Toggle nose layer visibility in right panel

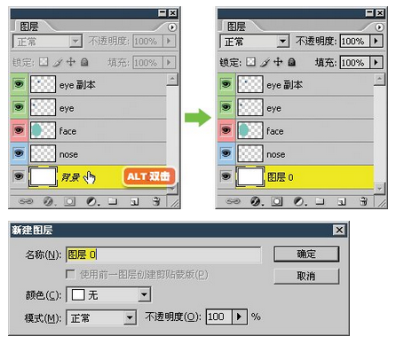tap(226, 153)
